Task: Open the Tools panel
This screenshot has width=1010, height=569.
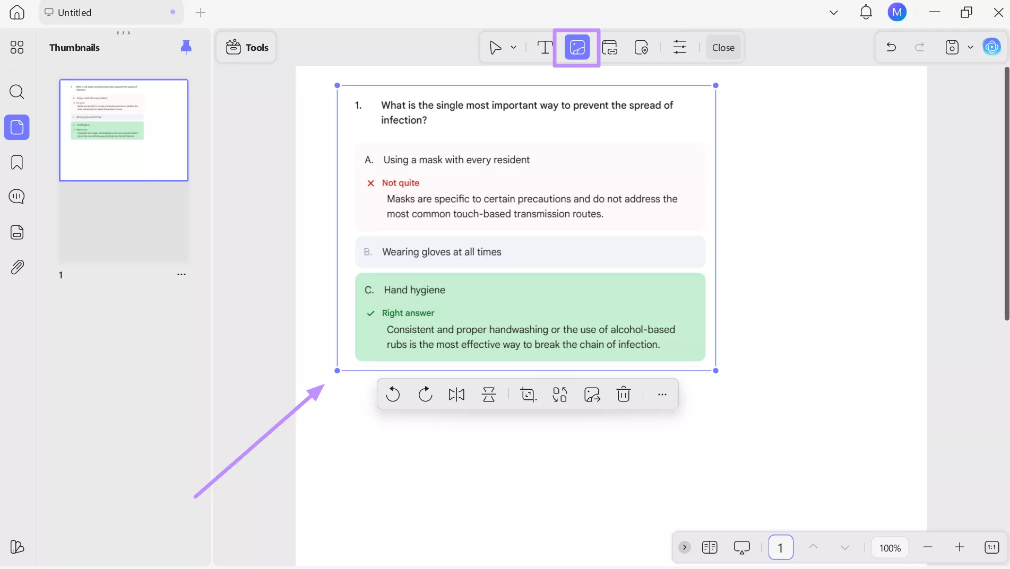Action: click(246, 47)
